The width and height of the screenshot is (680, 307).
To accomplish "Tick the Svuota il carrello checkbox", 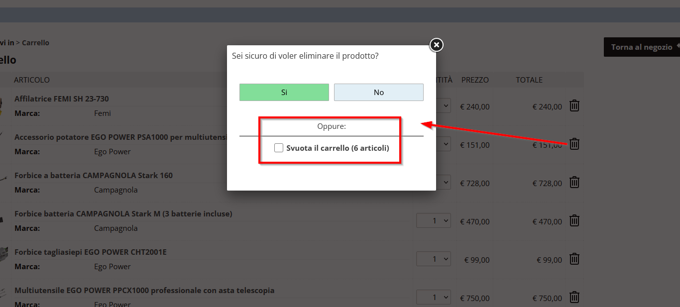I will (279, 148).
